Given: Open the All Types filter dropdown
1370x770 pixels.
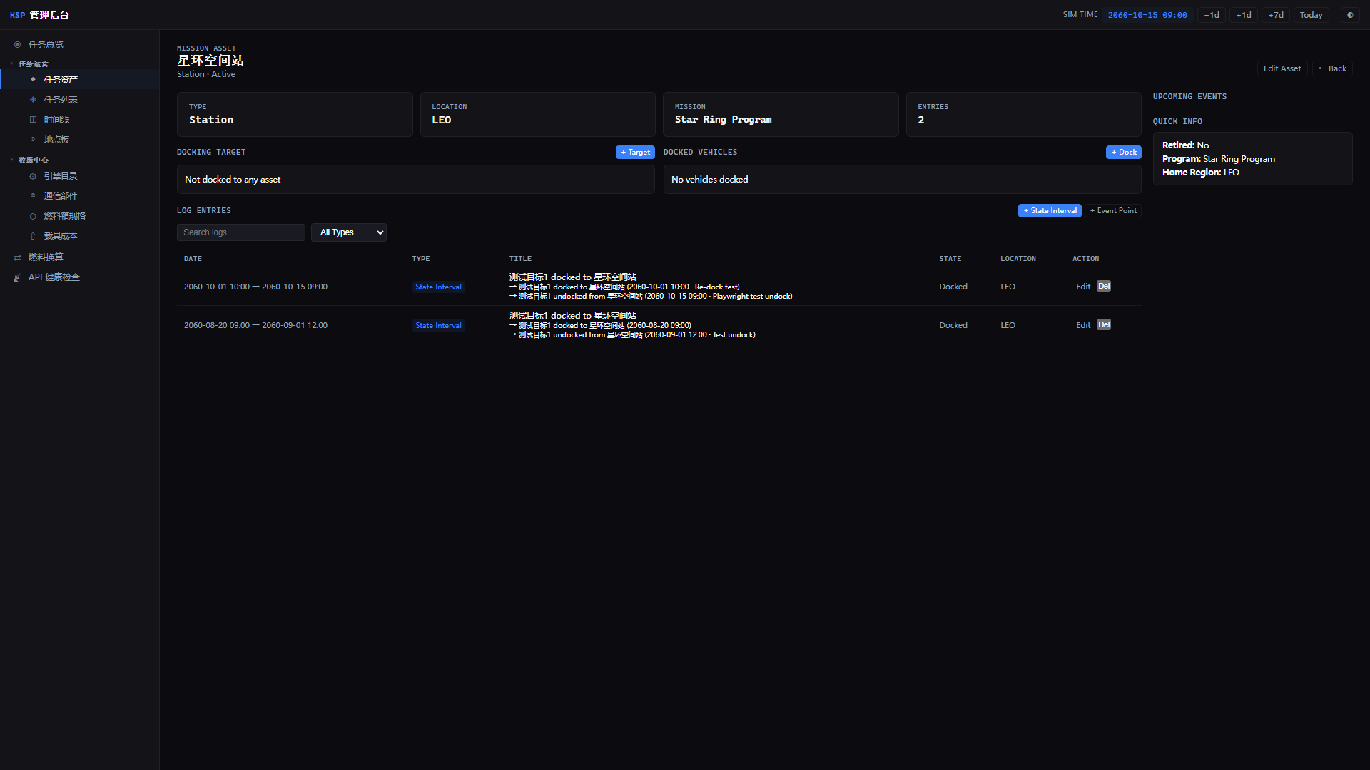Looking at the screenshot, I should pyautogui.click(x=349, y=232).
